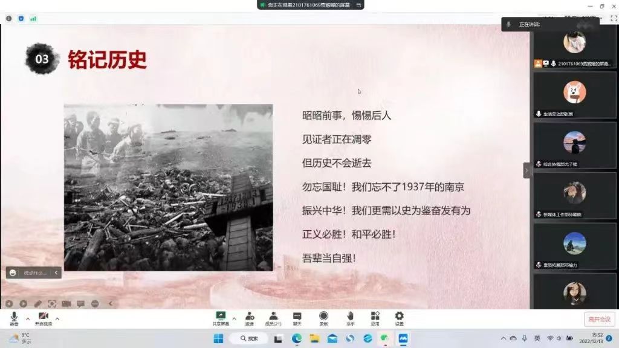This screenshot has width=619, height=348.
Task: Open the screen-sharing banner menu icon
Action: tap(358, 5)
